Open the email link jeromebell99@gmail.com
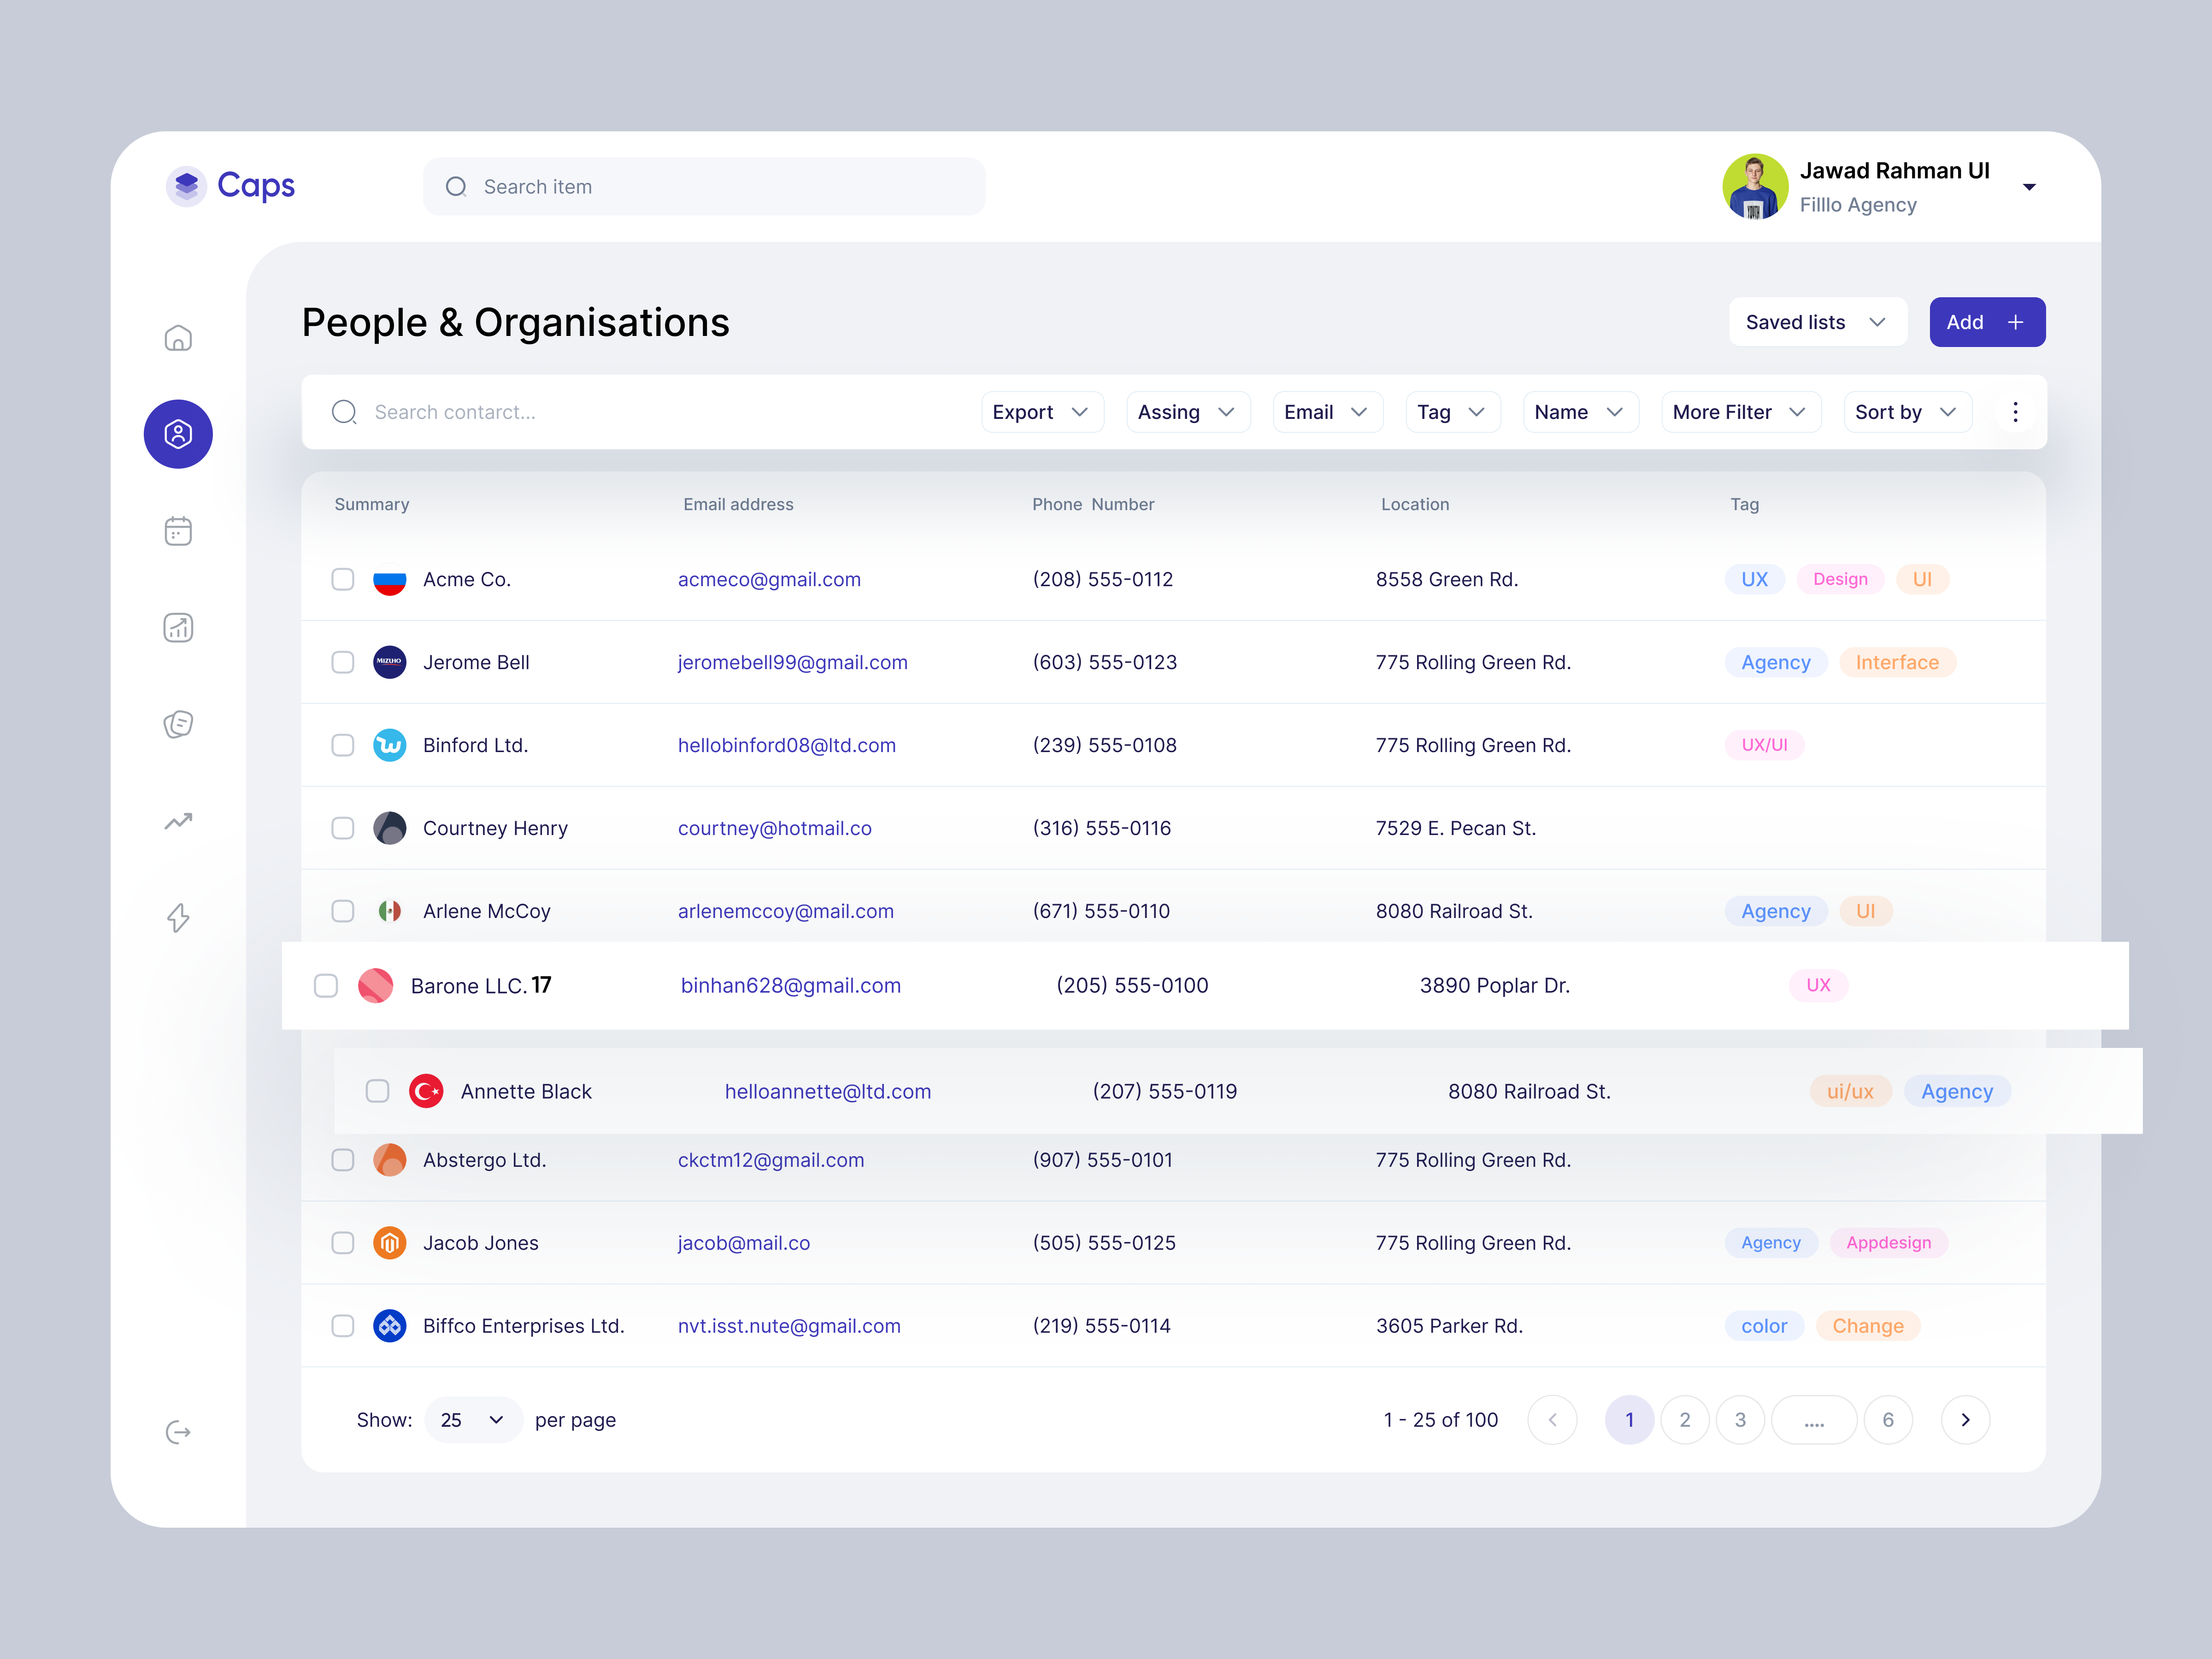 tap(792, 662)
